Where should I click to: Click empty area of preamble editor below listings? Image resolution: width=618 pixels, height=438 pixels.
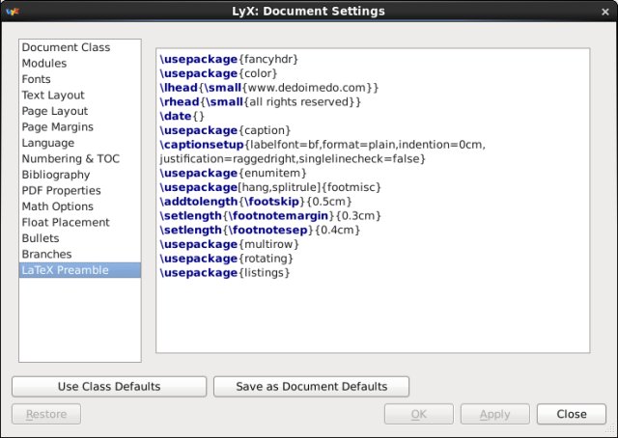coord(373,315)
